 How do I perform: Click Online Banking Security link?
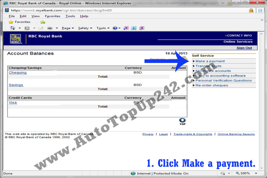tap(236, 134)
